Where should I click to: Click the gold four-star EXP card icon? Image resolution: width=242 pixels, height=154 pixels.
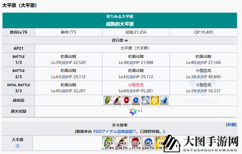[x=155, y=101]
